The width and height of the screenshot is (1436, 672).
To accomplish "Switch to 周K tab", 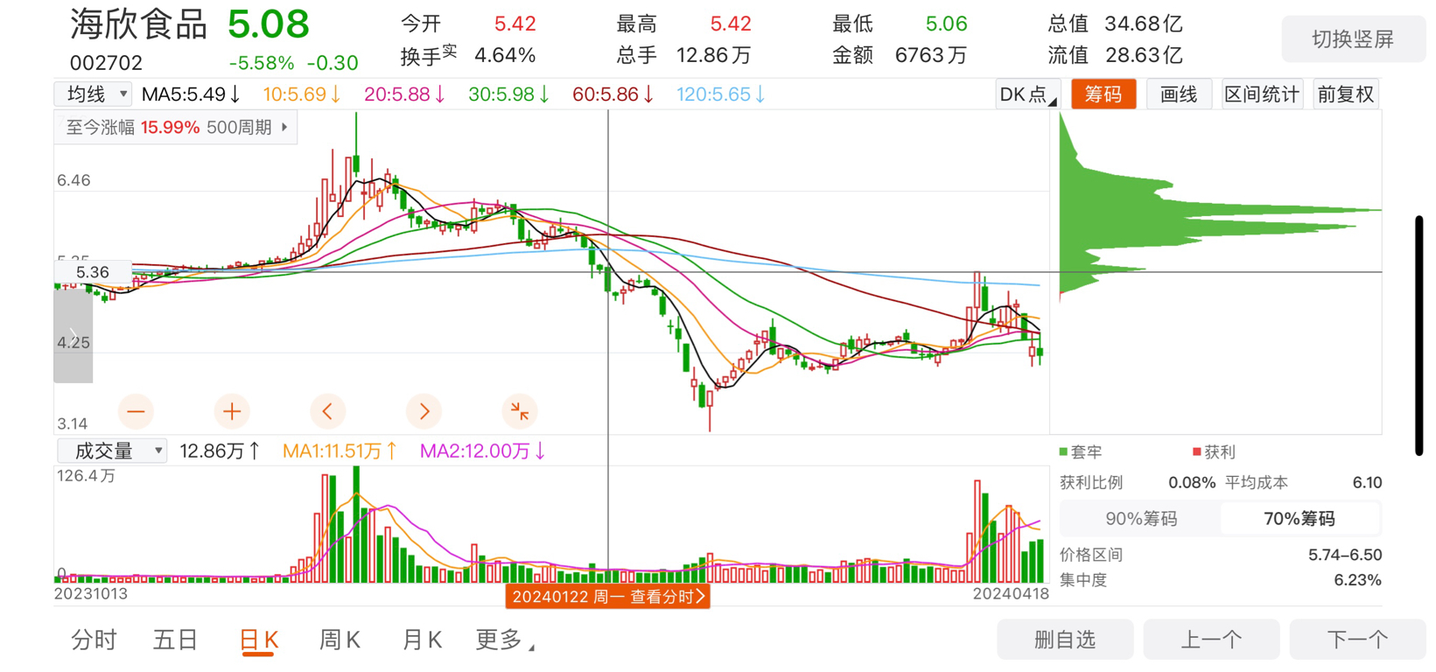I will click(x=340, y=640).
